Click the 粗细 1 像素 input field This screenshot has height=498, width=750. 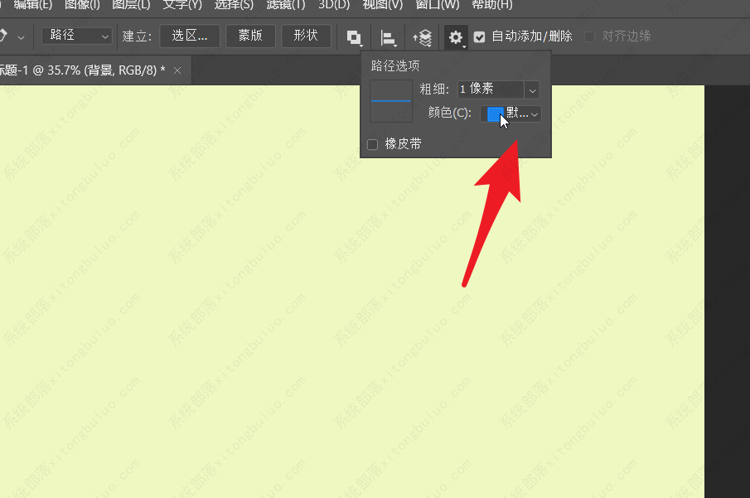(491, 89)
